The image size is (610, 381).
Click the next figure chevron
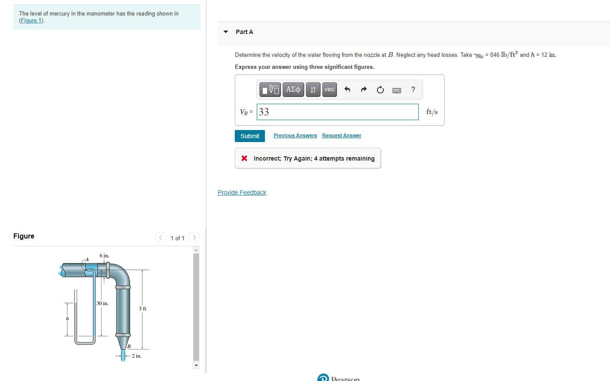tap(194, 237)
